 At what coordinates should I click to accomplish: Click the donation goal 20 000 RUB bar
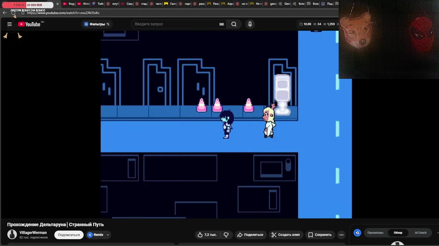click(x=28, y=5)
